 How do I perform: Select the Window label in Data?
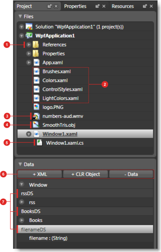(38, 185)
